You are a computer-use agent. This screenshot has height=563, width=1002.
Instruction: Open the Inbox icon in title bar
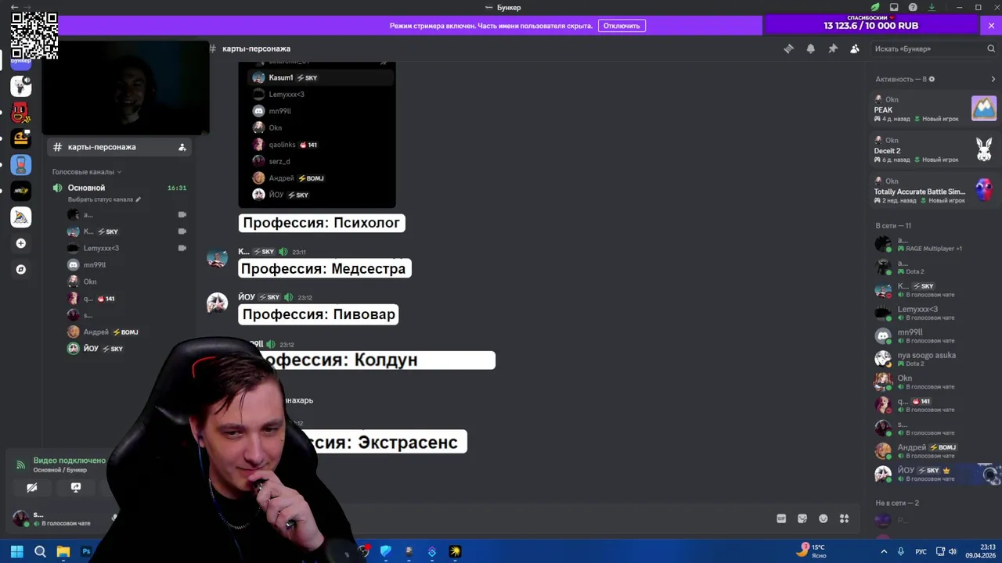[x=894, y=7]
